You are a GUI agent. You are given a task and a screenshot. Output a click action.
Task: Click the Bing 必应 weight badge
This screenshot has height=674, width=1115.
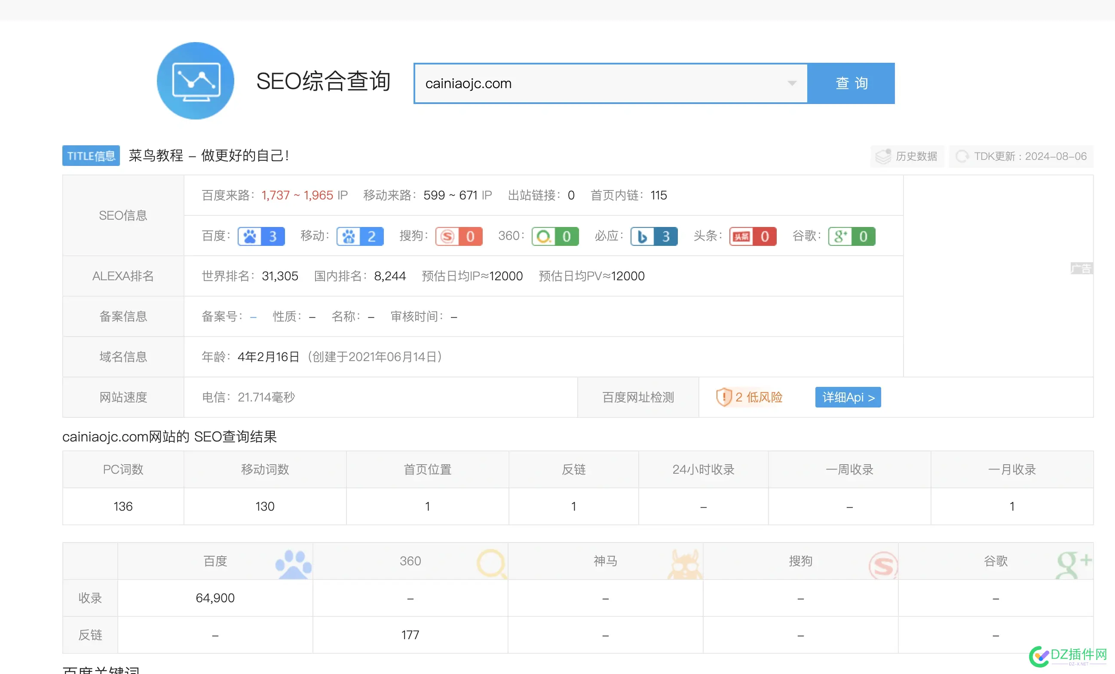point(653,236)
